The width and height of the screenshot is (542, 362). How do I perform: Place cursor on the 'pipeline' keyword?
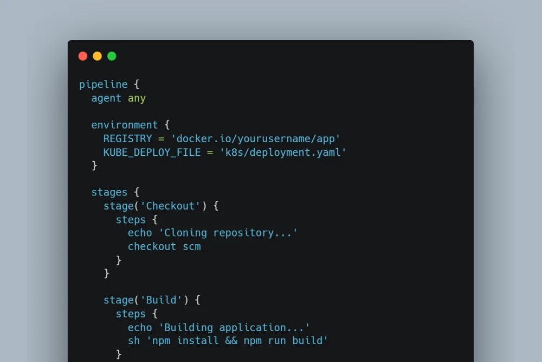click(103, 85)
